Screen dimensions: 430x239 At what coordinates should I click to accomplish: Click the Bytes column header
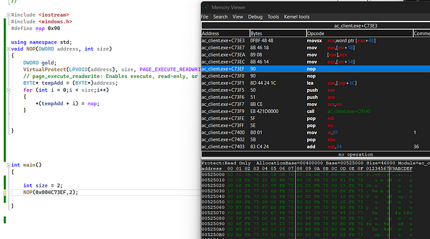278,33
